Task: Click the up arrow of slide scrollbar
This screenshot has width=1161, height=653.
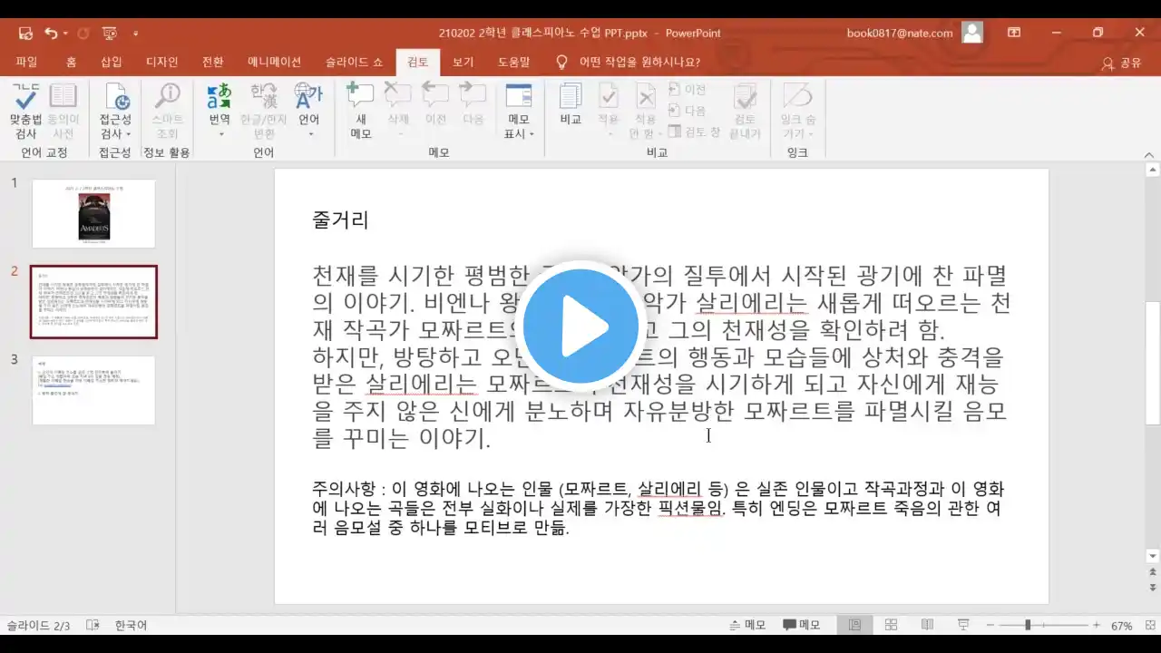Action: pyautogui.click(x=1153, y=169)
